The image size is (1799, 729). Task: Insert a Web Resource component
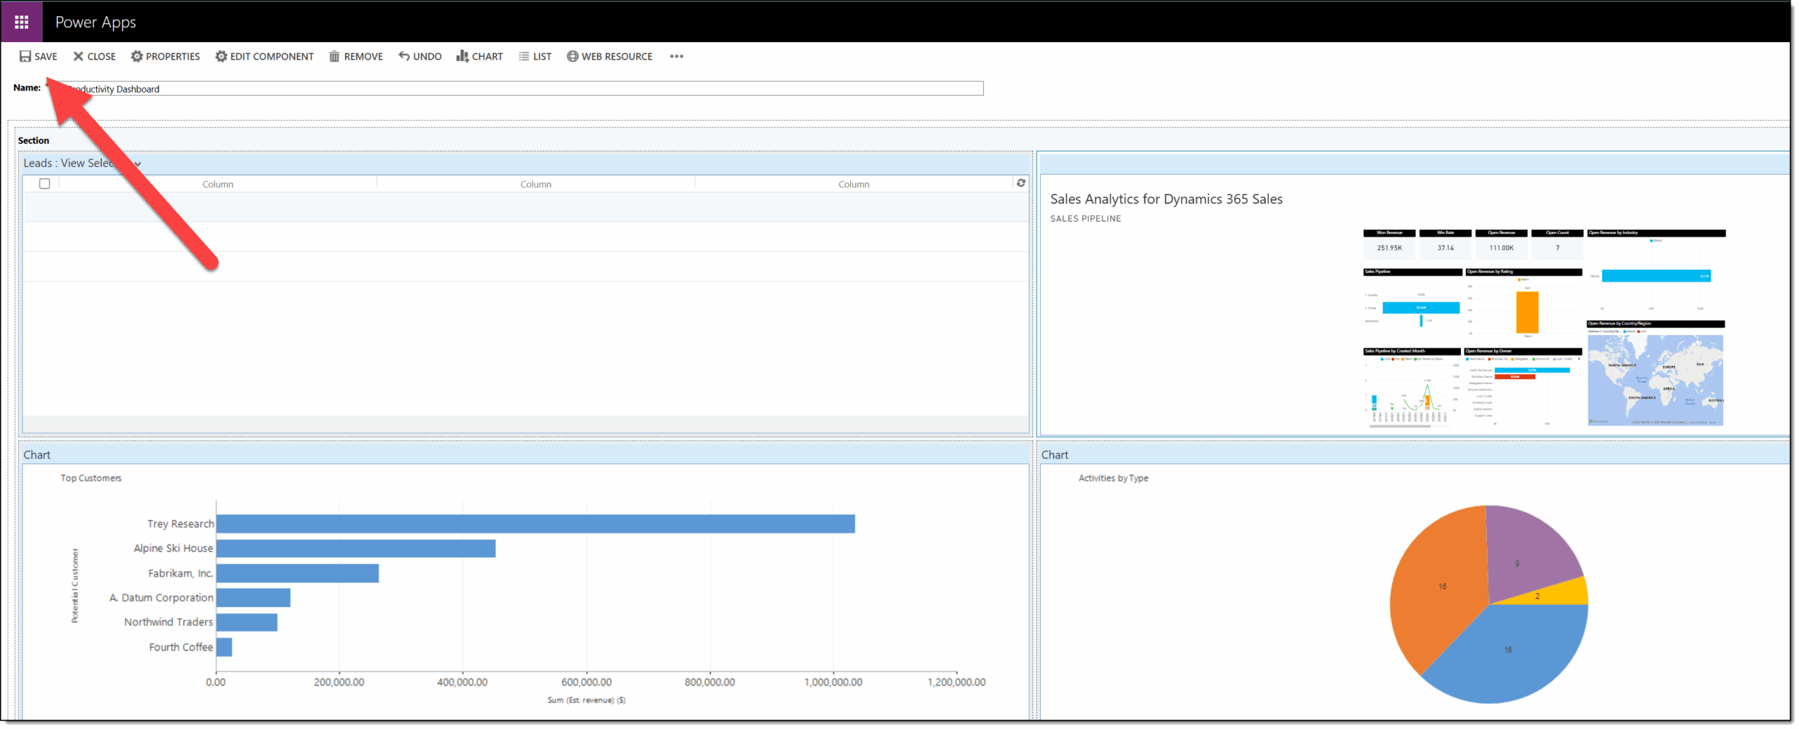pos(609,56)
